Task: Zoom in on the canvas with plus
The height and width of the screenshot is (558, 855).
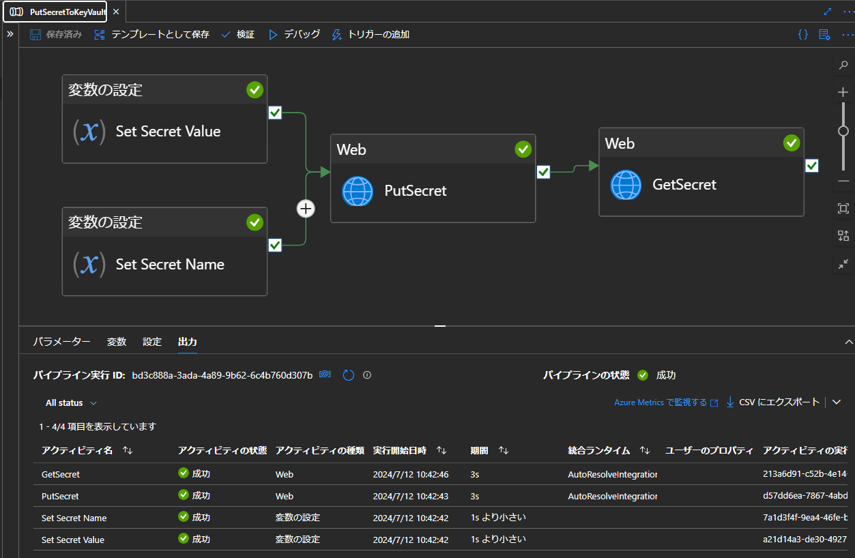Action: [x=843, y=92]
